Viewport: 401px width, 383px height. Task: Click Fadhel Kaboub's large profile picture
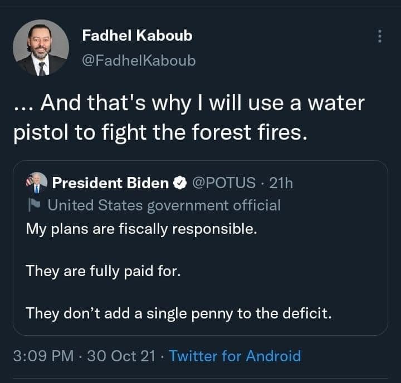tap(41, 48)
